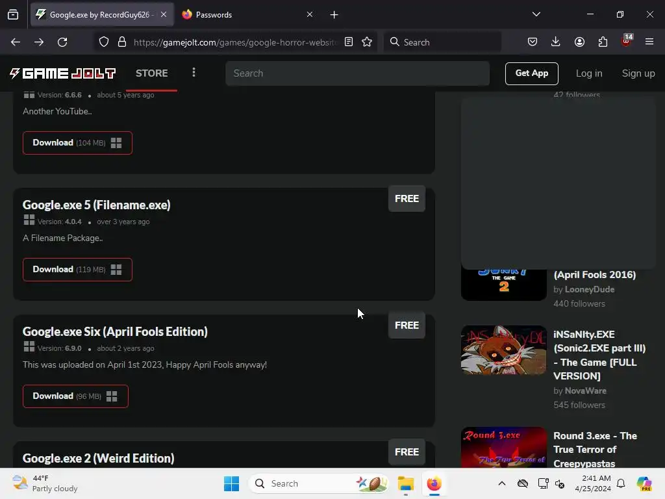Expand the list all tabs dropdown

[x=536, y=14]
